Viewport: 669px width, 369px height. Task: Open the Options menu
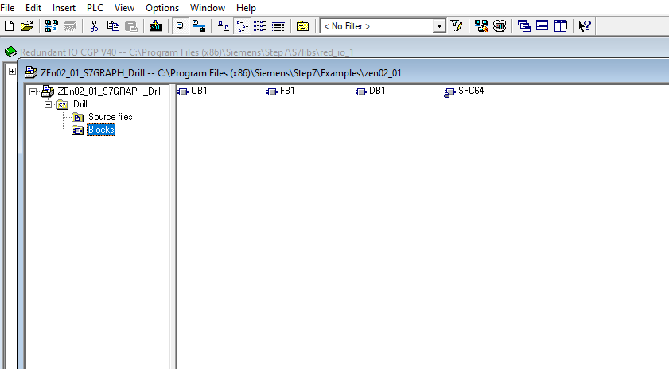click(162, 8)
